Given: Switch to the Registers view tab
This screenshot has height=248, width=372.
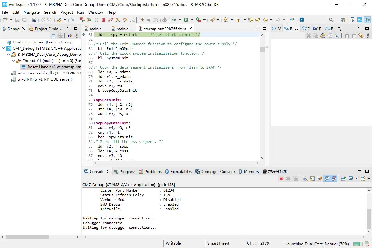Looking at the screenshot, I should (x=329, y=29).
